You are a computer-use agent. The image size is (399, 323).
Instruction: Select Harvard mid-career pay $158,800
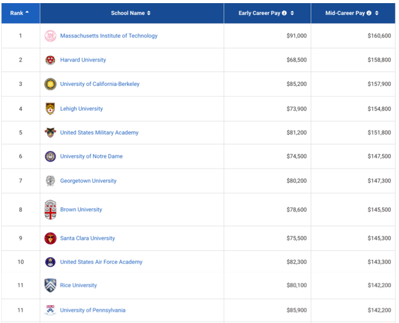click(353, 60)
